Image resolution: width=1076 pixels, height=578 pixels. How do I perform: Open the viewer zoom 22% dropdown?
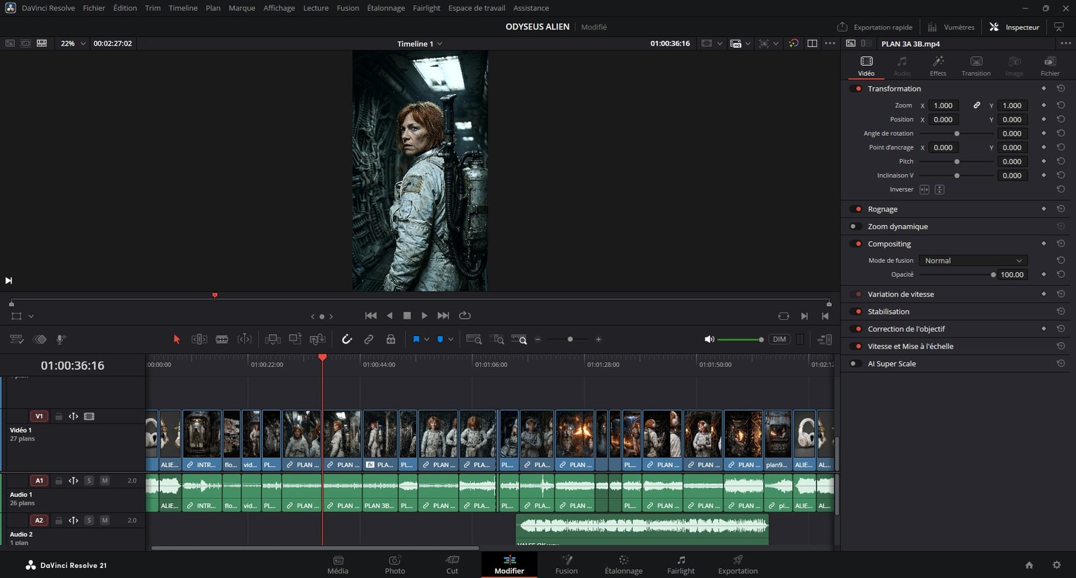73,43
